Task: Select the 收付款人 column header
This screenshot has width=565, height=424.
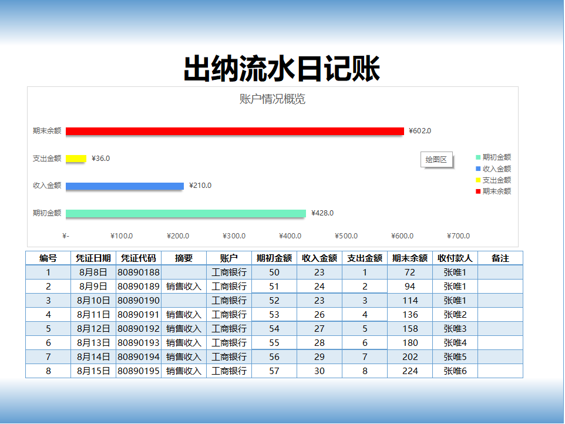Action: (455, 258)
